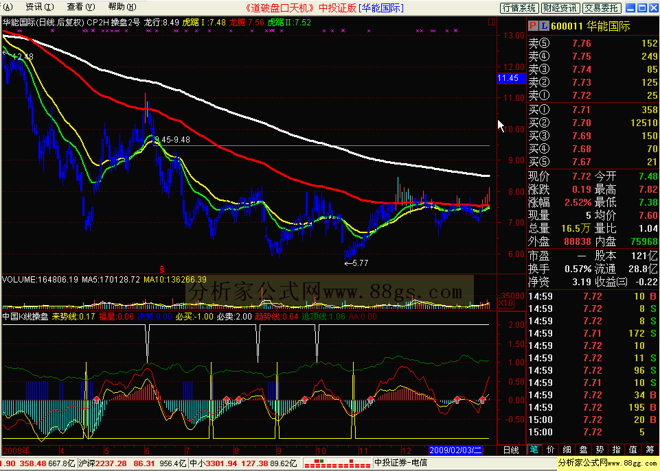
Task: Click the 分析家公式网 www.88gg.com link
Action: 607,463
